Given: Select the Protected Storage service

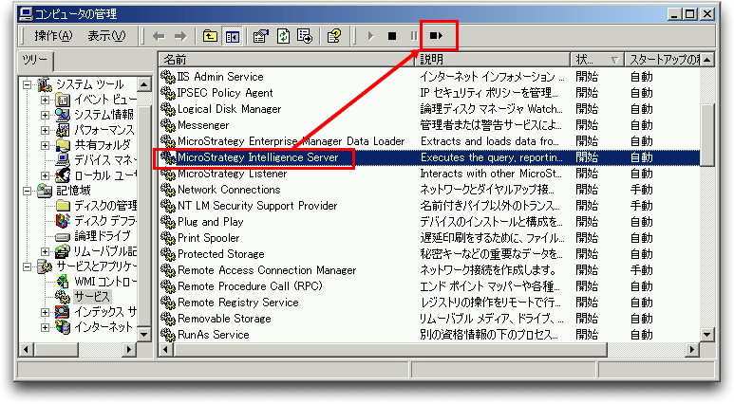Looking at the screenshot, I should coord(221,254).
